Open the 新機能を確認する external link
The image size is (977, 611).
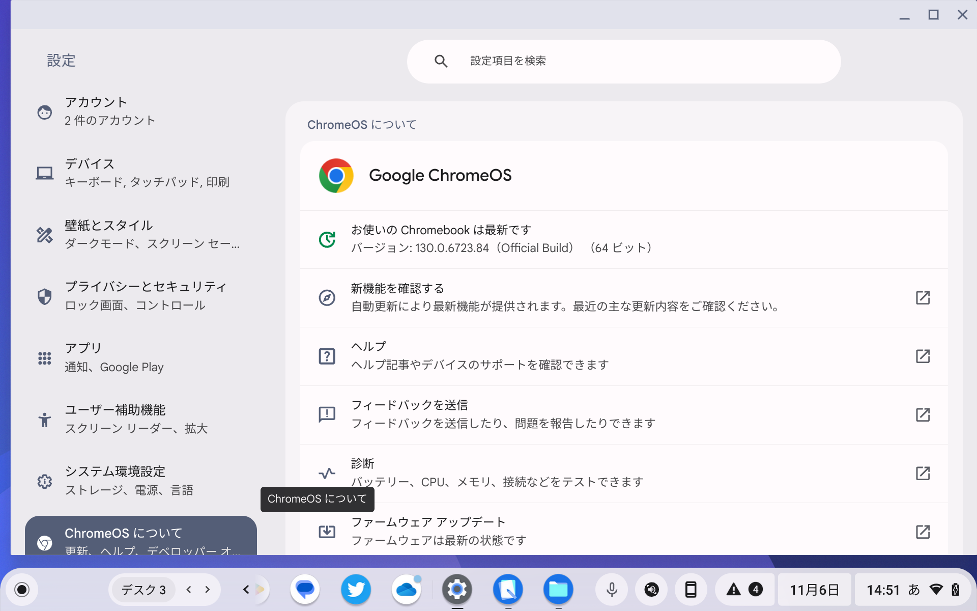pyautogui.click(x=924, y=298)
